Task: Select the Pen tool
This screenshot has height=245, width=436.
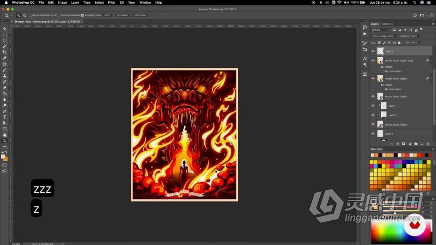Action: pos(4,111)
